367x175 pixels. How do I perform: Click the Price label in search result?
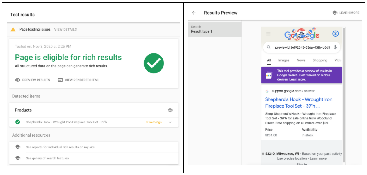(x=269, y=130)
